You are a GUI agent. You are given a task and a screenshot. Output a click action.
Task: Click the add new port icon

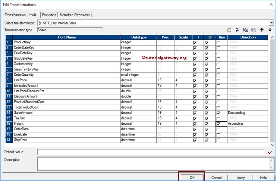tap(229, 30)
